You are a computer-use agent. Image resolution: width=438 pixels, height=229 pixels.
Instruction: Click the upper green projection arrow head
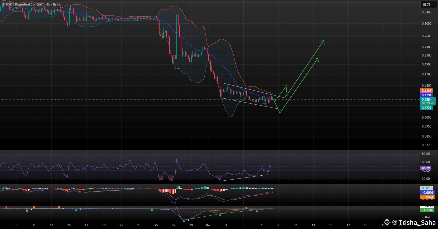click(x=323, y=42)
